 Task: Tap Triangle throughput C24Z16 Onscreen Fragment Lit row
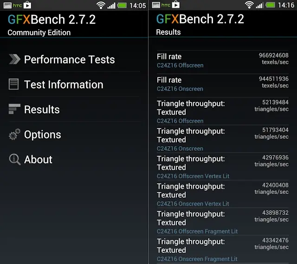[x=222, y=250]
